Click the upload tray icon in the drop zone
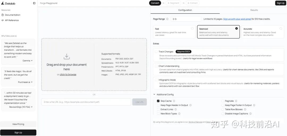 pyautogui.click(x=67, y=57)
